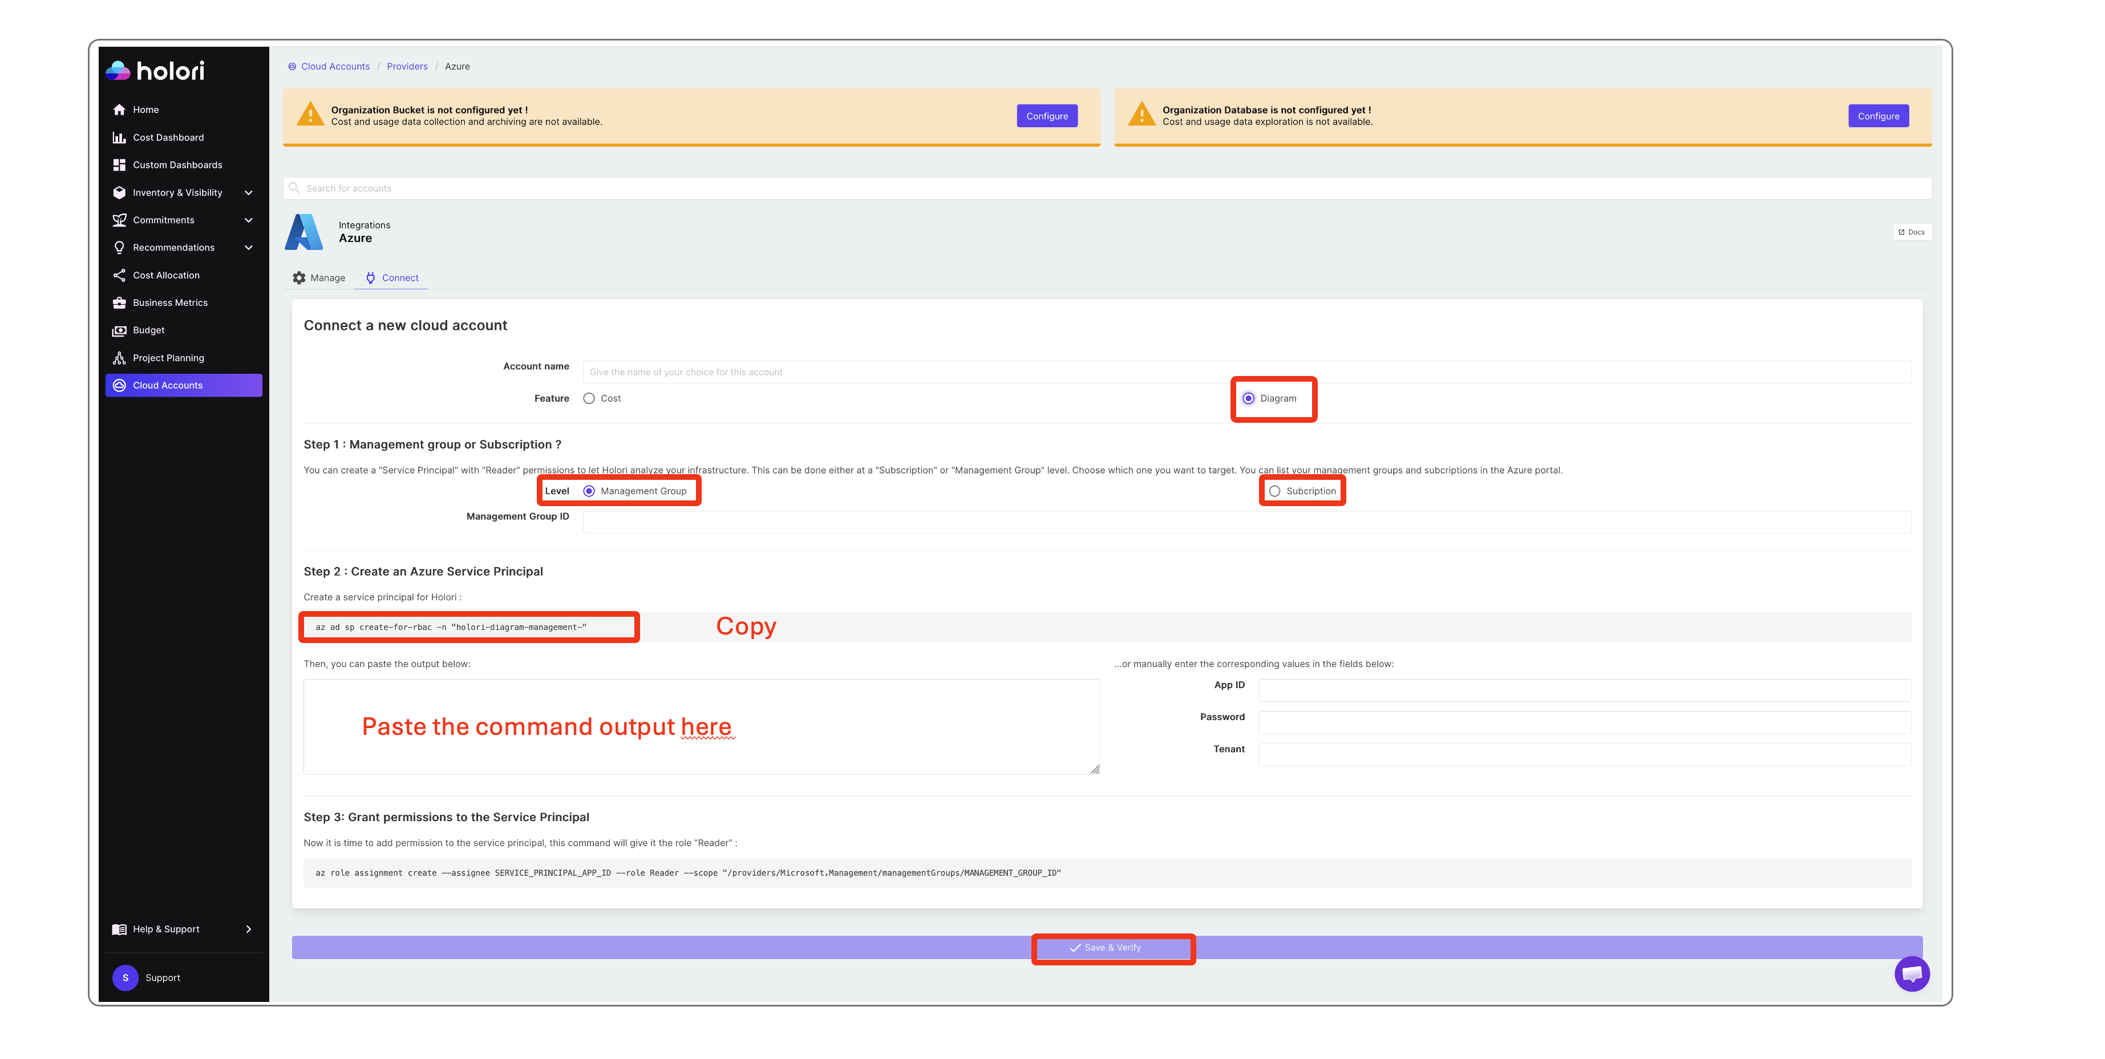Click the textarea resize handle

tap(1094, 769)
